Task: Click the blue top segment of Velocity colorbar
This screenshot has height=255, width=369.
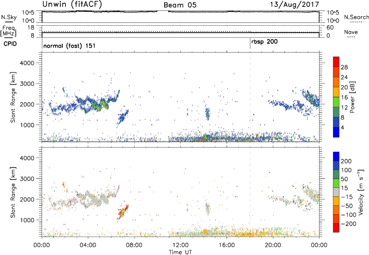Action: click(336, 156)
